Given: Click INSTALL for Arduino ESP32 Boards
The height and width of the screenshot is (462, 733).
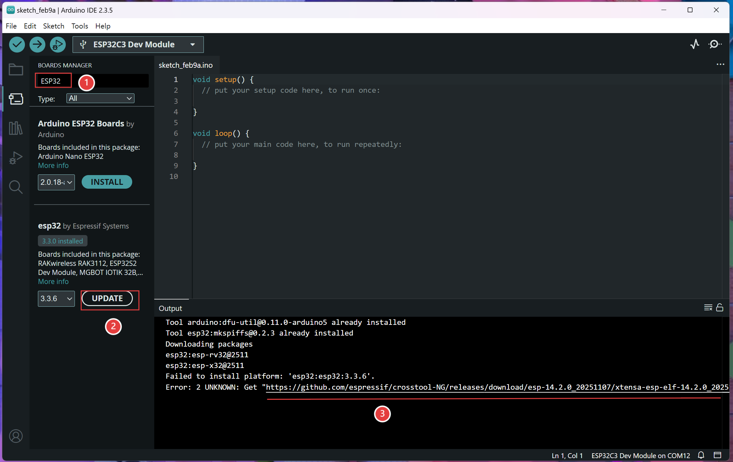Looking at the screenshot, I should pos(107,182).
